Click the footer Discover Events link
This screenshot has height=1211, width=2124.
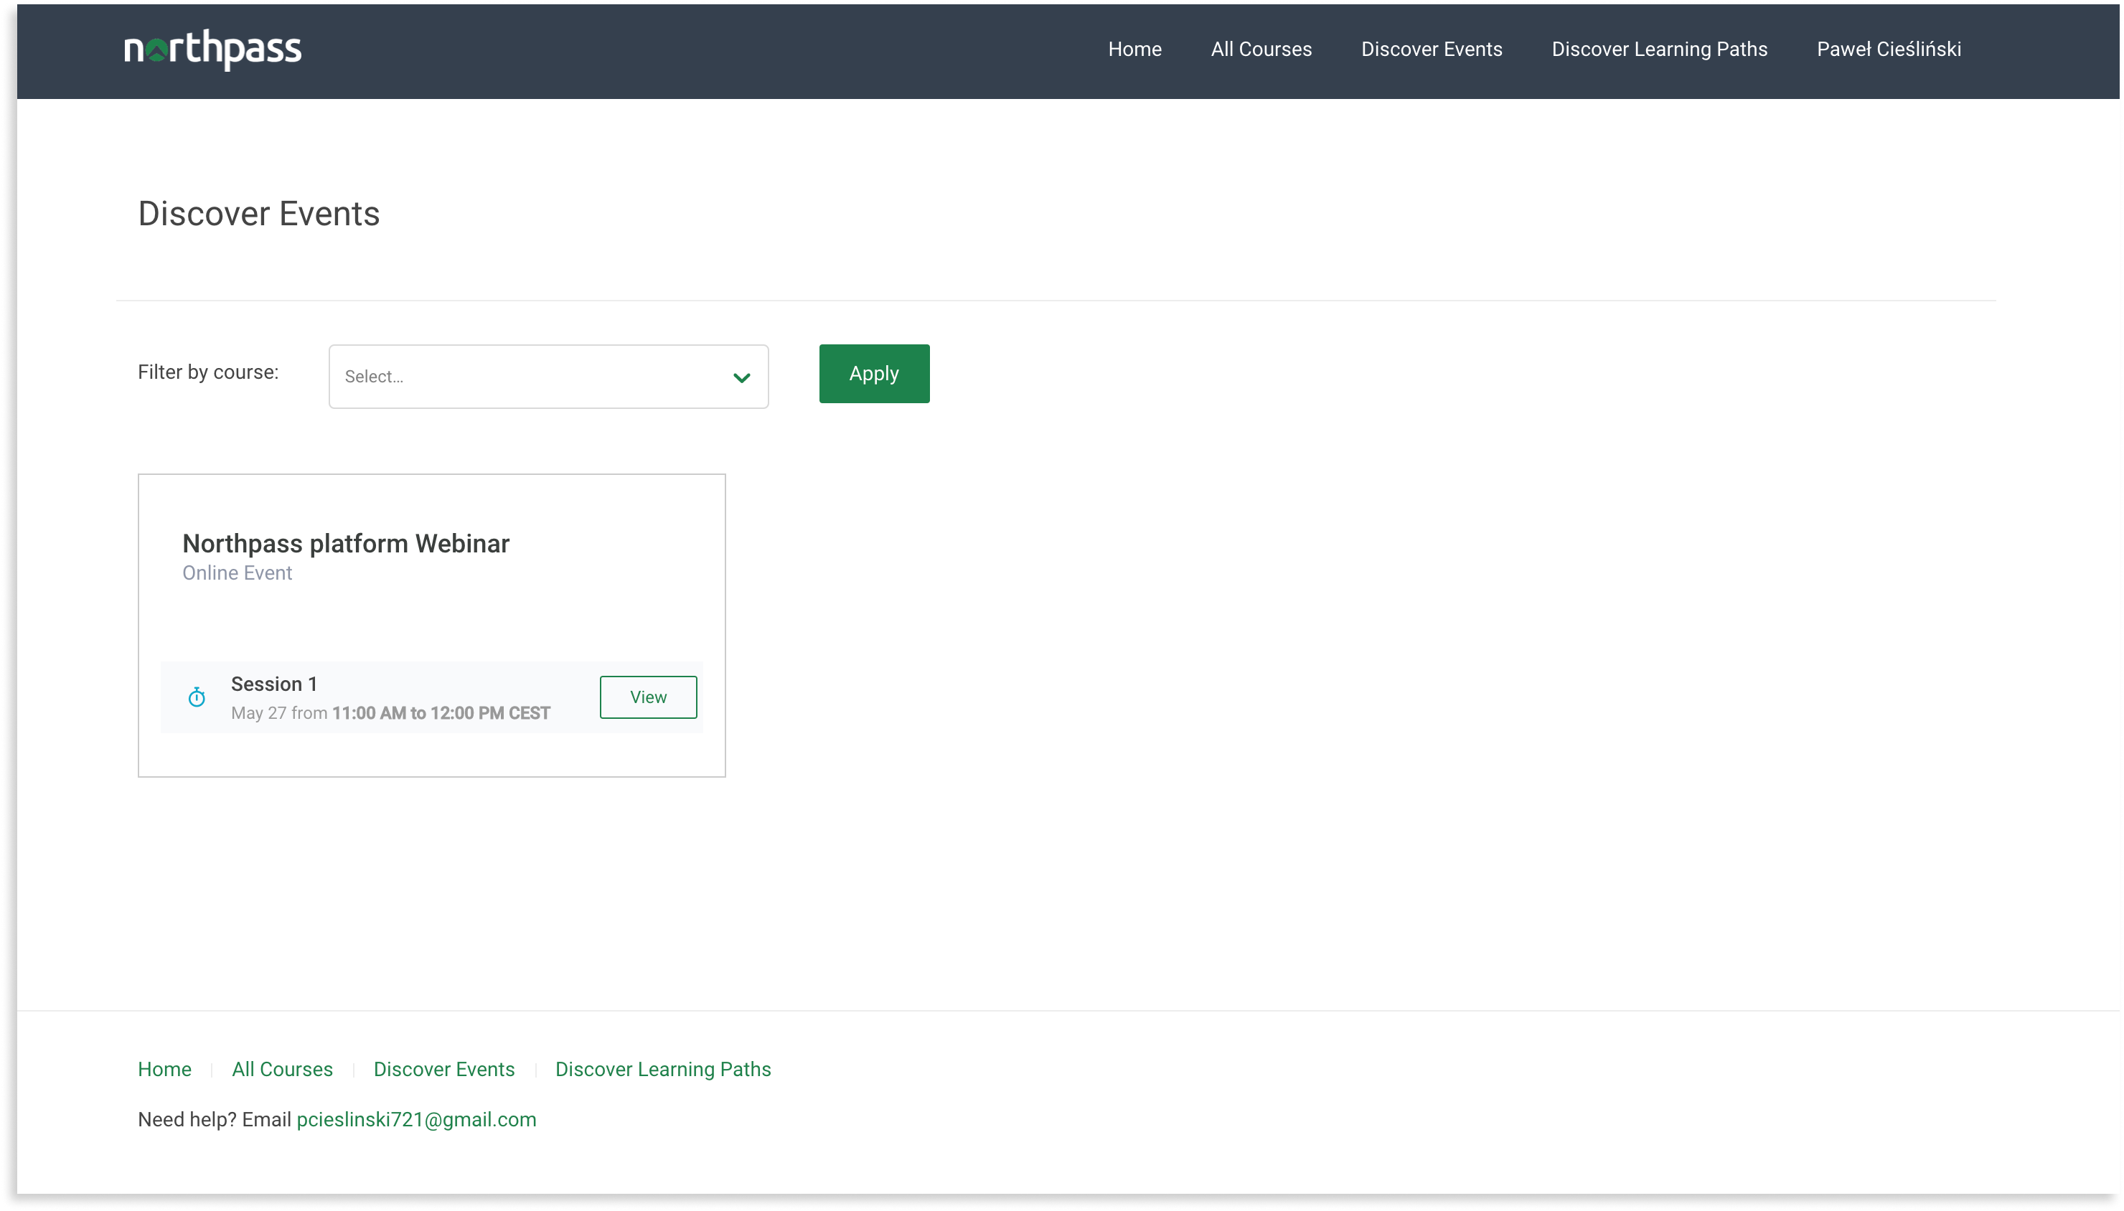point(444,1069)
